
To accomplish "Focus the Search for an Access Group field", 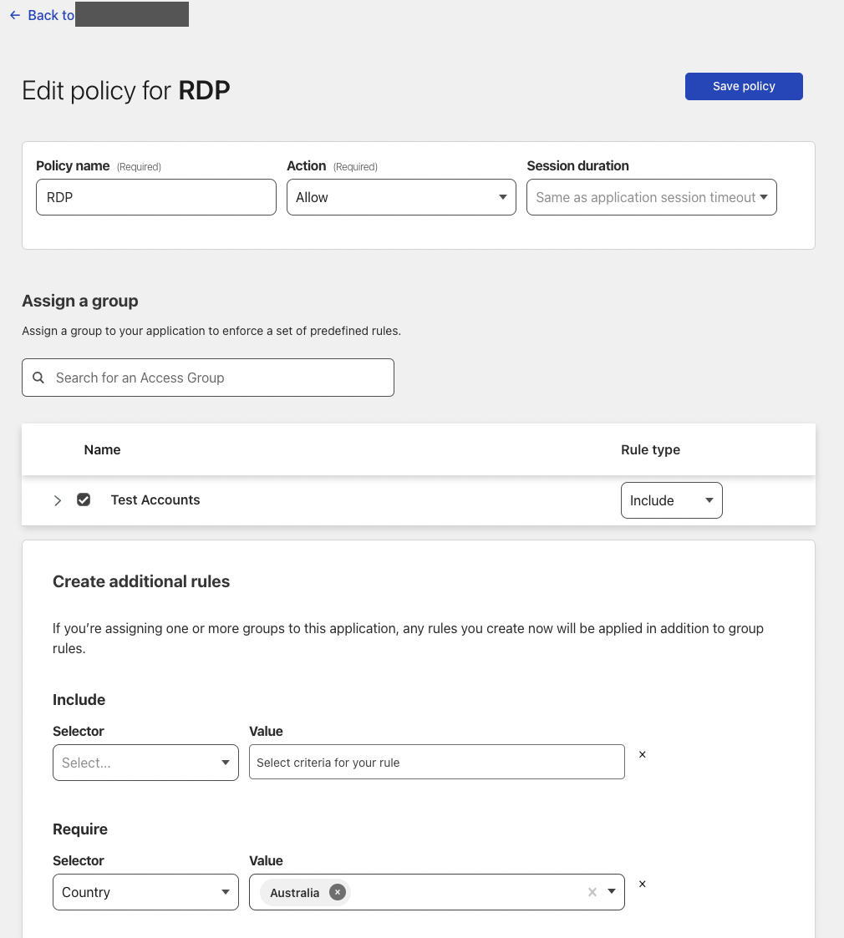I will 217,378.
